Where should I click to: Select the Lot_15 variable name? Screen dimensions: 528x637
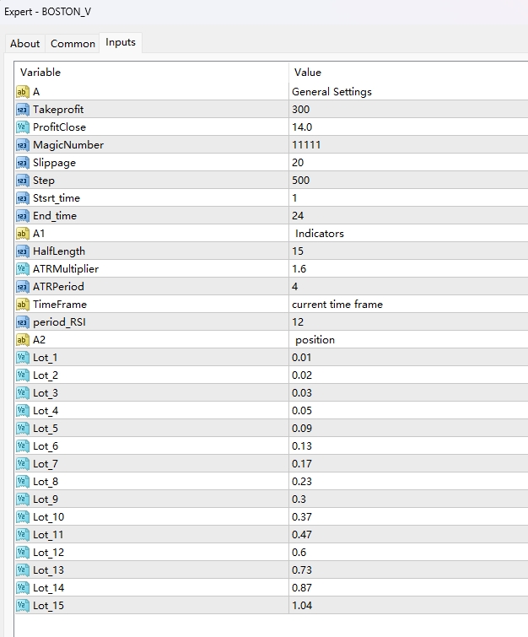[48, 606]
